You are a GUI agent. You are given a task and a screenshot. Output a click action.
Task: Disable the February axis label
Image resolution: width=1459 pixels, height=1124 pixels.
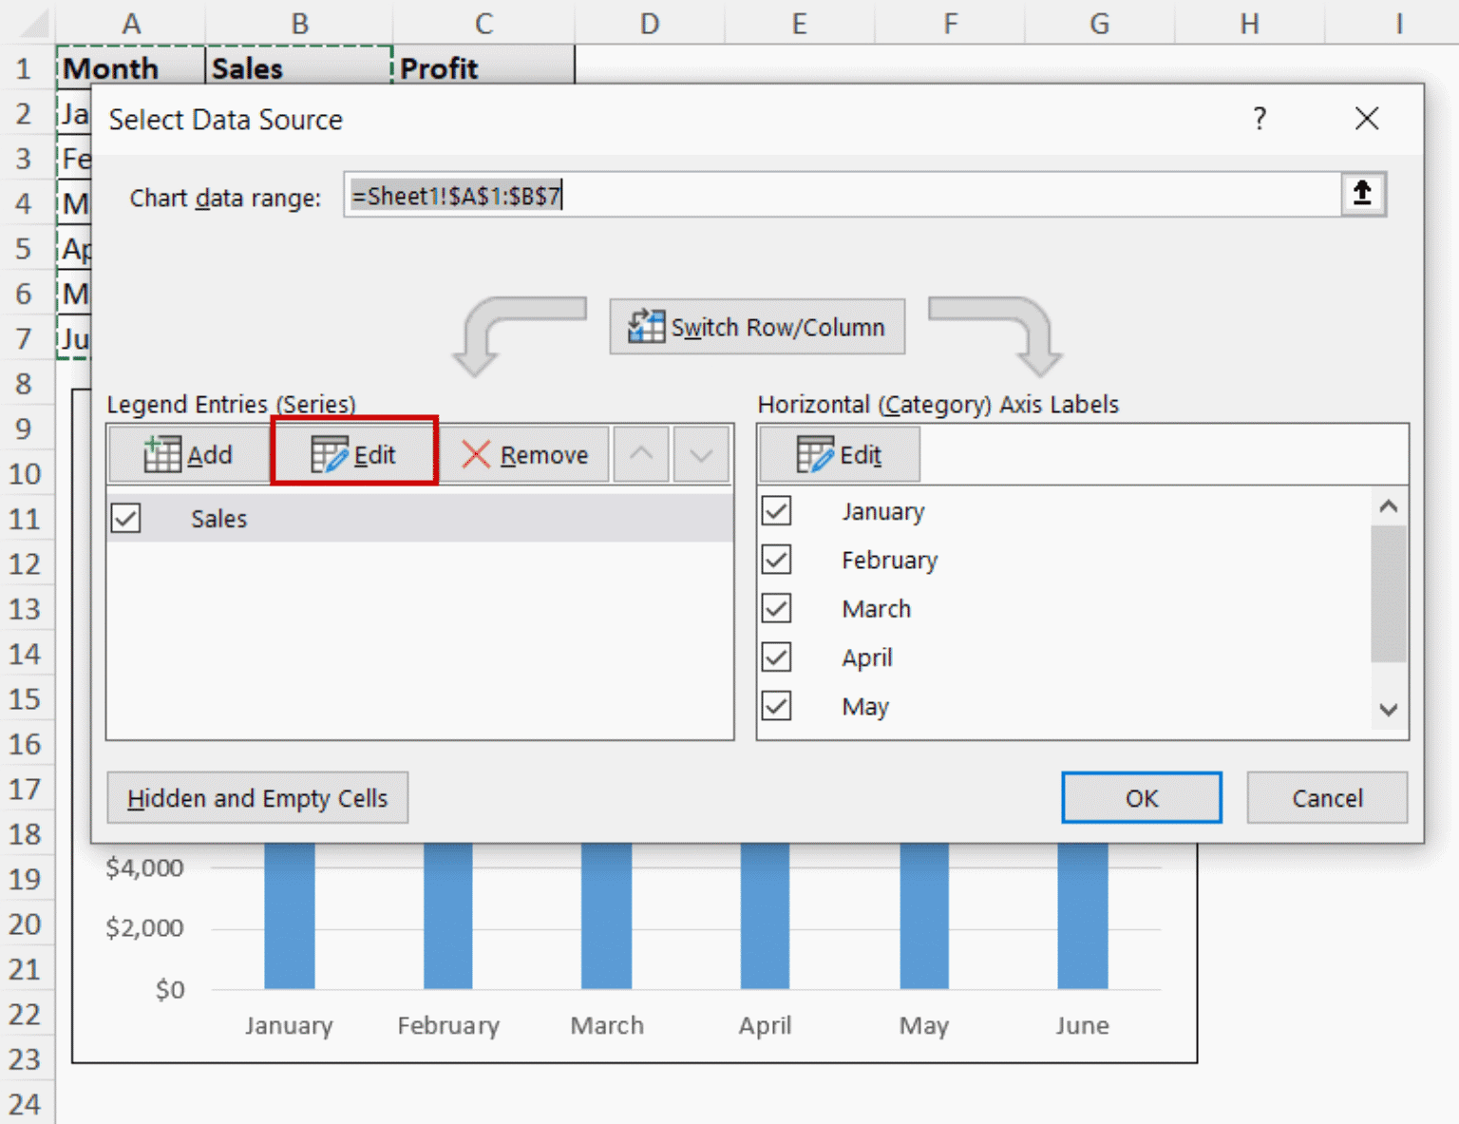click(x=776, y=560)
